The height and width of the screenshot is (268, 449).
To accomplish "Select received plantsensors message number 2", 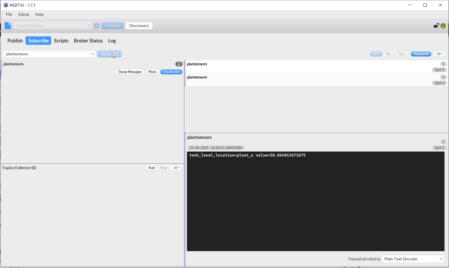I will 316,80.
